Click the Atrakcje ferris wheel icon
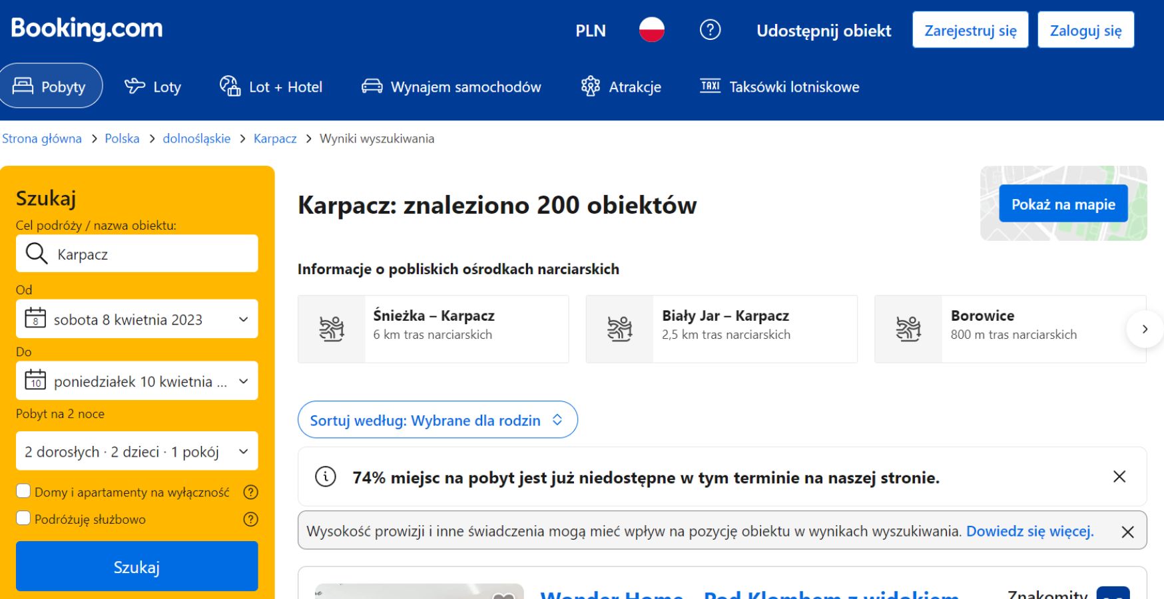Viewport: 1164px width, 599px height. (590, 86)
